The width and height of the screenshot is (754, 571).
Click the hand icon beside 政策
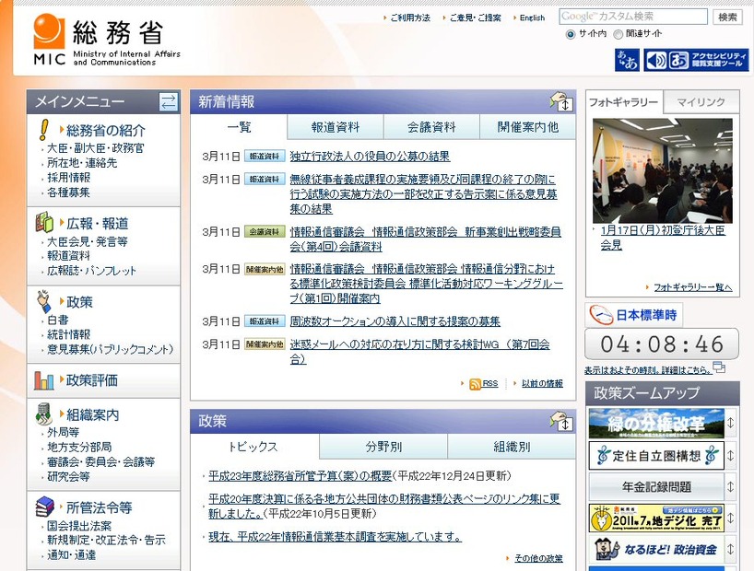click(x=43, y=300)
